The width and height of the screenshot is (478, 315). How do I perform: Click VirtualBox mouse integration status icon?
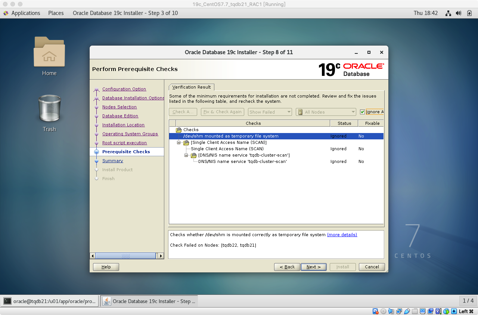click(446, 311)
